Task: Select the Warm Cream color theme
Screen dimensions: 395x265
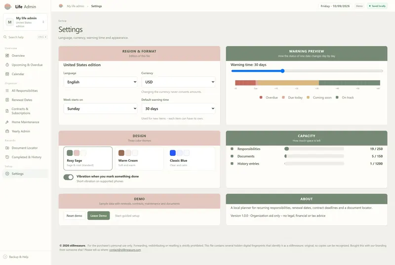Action: coord(139,158)
